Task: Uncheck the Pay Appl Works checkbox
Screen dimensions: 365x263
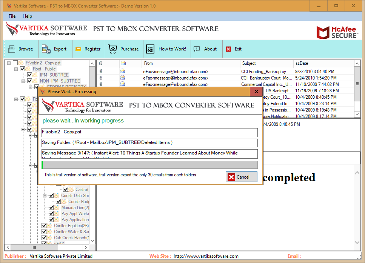Action: click(x=51, y=214)
